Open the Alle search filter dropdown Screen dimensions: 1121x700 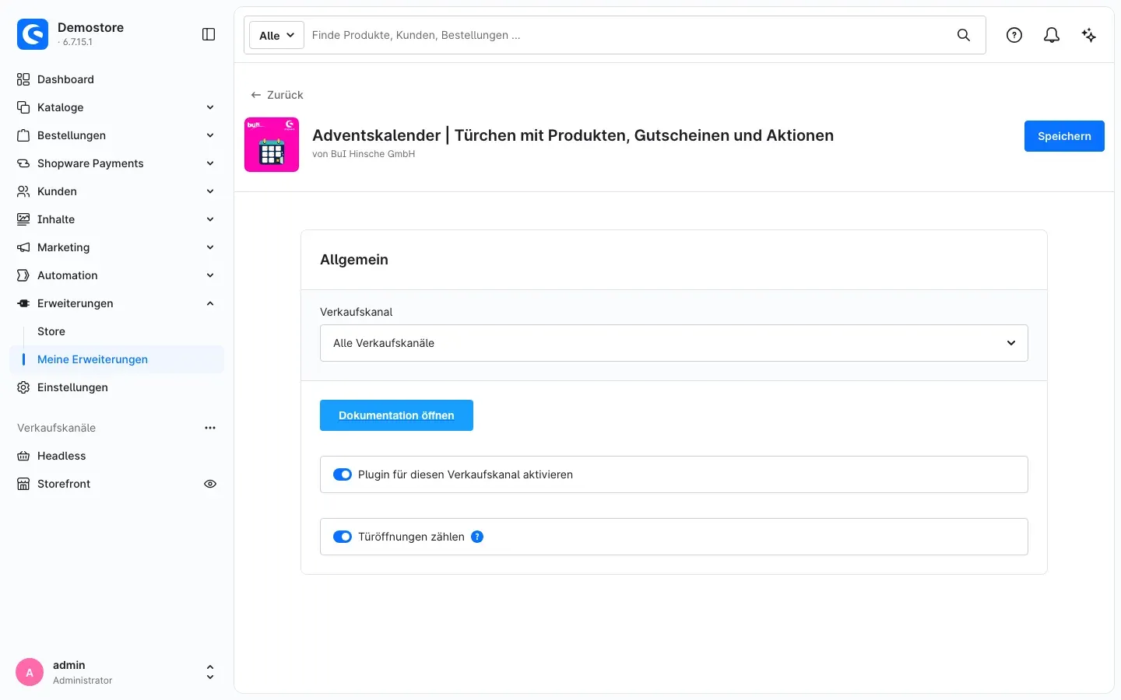276,35
